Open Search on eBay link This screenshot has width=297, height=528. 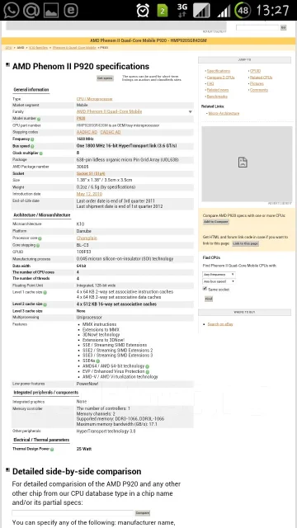point(220,324)
